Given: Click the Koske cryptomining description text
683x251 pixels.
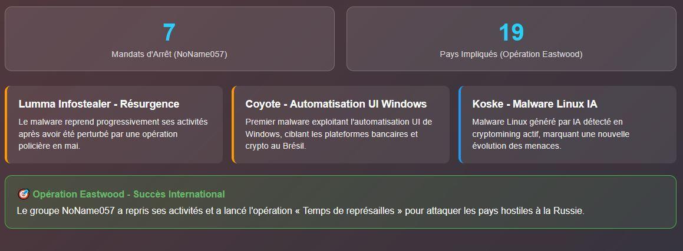Looking at the screenshot, I should (550, 134).
